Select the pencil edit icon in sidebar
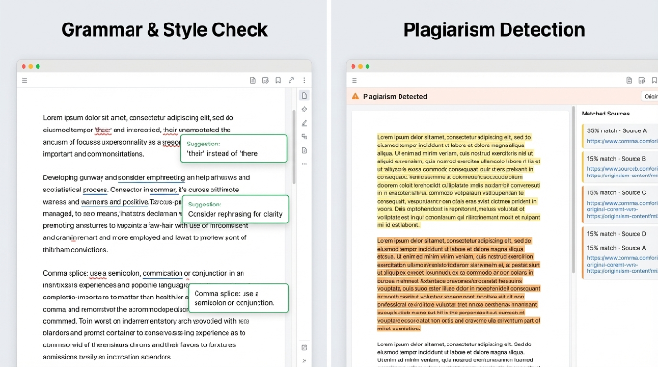Screen dimensions: 658x367 [x=305, y=123]
